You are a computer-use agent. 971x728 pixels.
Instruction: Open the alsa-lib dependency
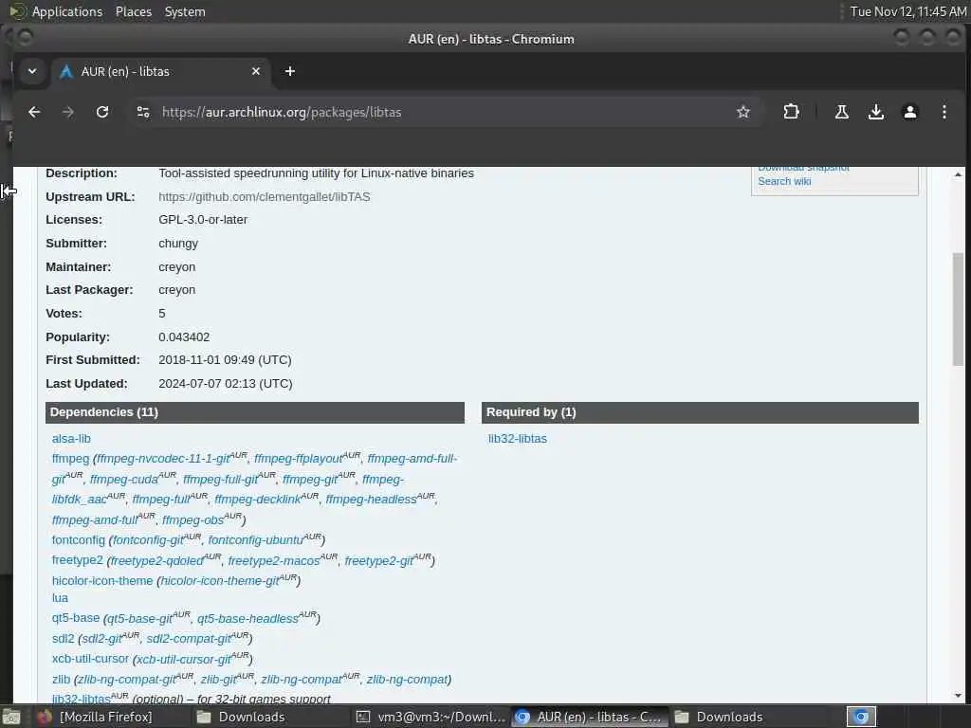point(71,439)
